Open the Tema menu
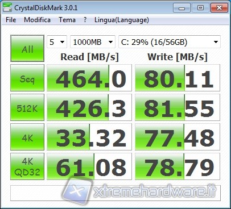Viewport: 231px width, 209px height. (x=67, y=20)
